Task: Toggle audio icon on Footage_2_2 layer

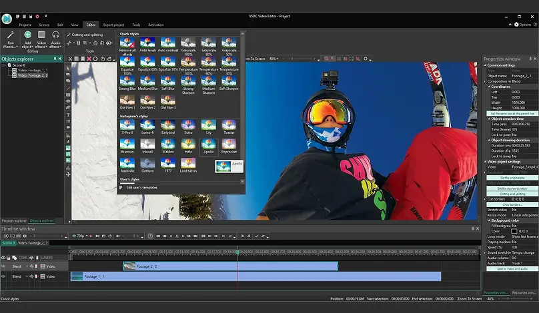Action: pyautogui.click(x=31, y=266)
